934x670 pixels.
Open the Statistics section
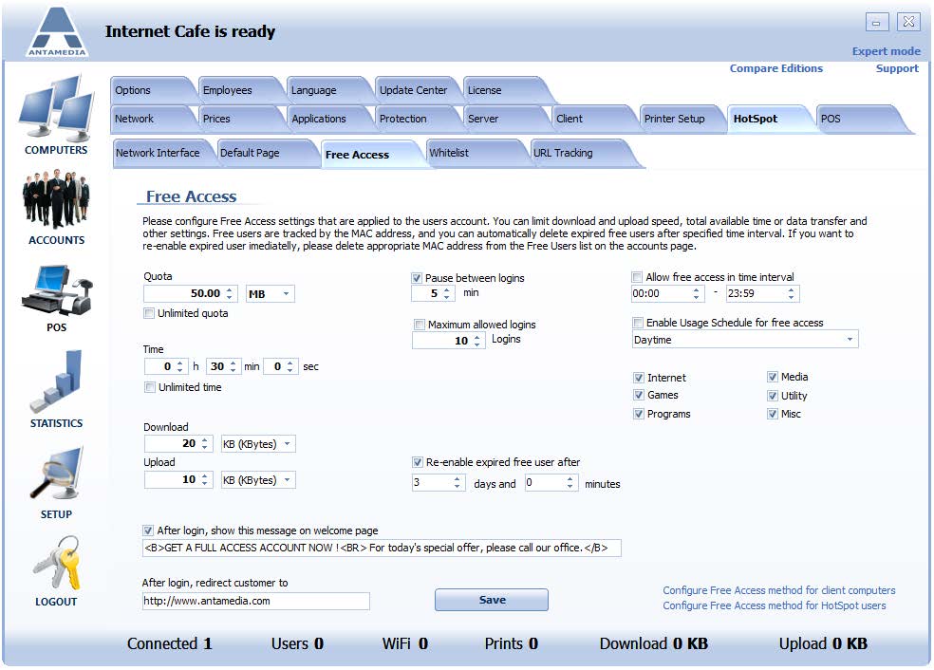point(56,389)
